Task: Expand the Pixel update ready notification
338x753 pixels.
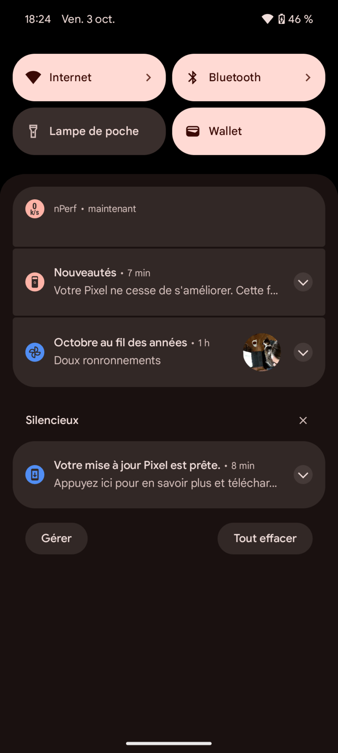Action: click(303, 475)
